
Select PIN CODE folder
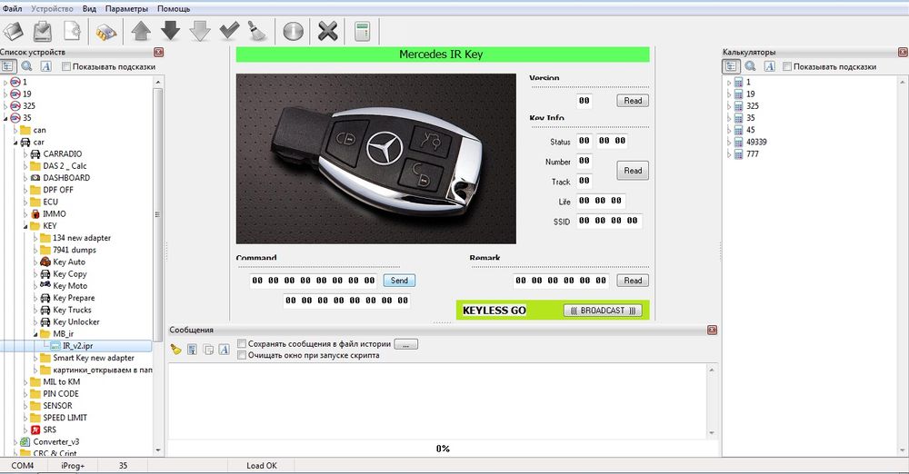point(61,393)
